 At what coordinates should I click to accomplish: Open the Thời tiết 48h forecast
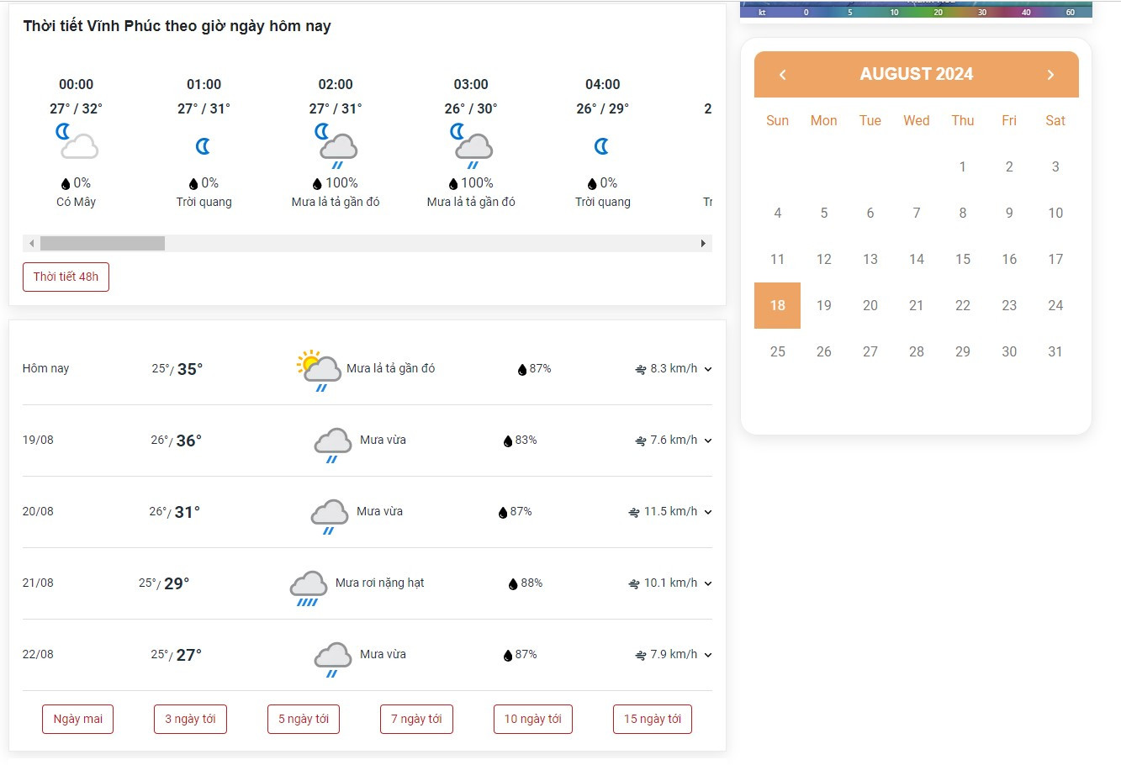click(66, 277)
